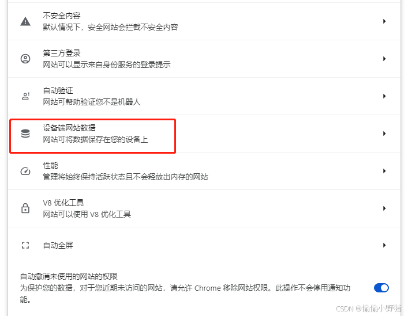The width and height of the screenshot is (408, 316).
Task: Click the 自动撤消未使用的网站的权限 description text
Action: click(x=185, y=294)
